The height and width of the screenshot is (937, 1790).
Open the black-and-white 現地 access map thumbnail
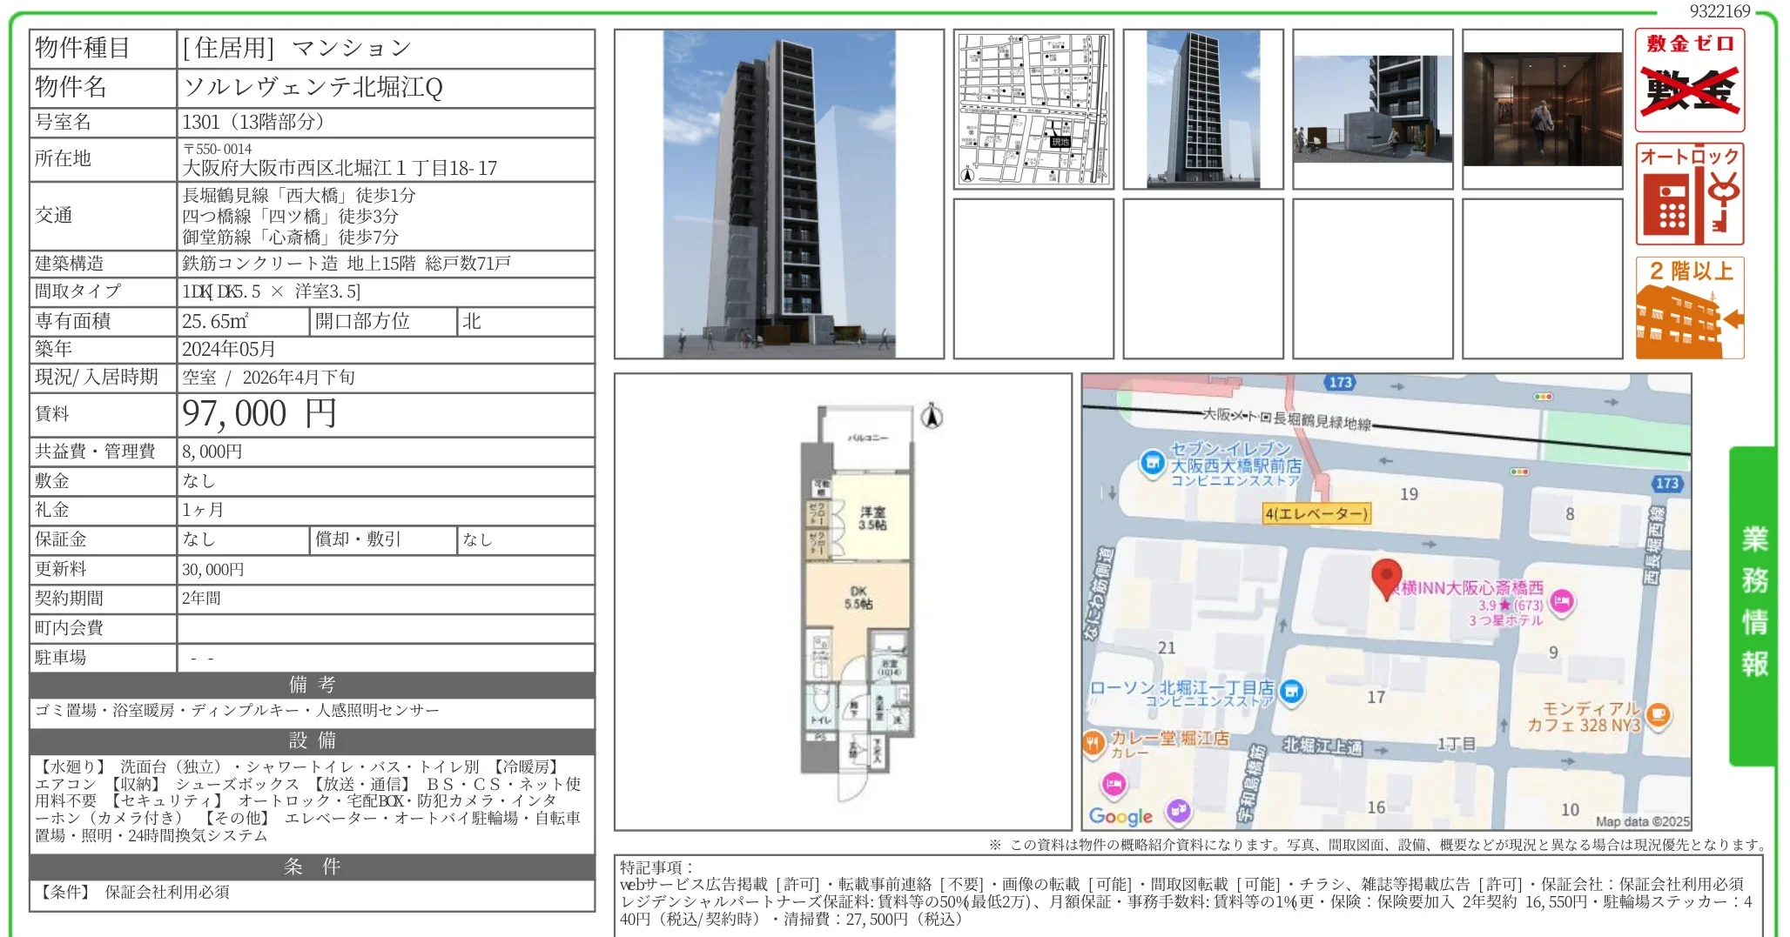click(1034, 110)
